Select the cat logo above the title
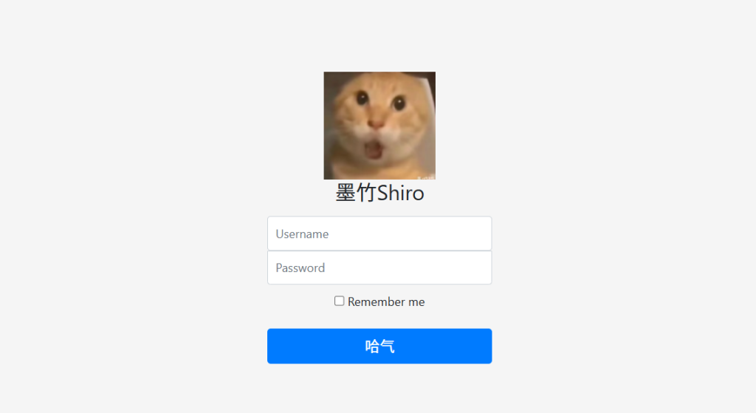Image resolution: width=756 pixels, height=413 pixels. [379, 126]
